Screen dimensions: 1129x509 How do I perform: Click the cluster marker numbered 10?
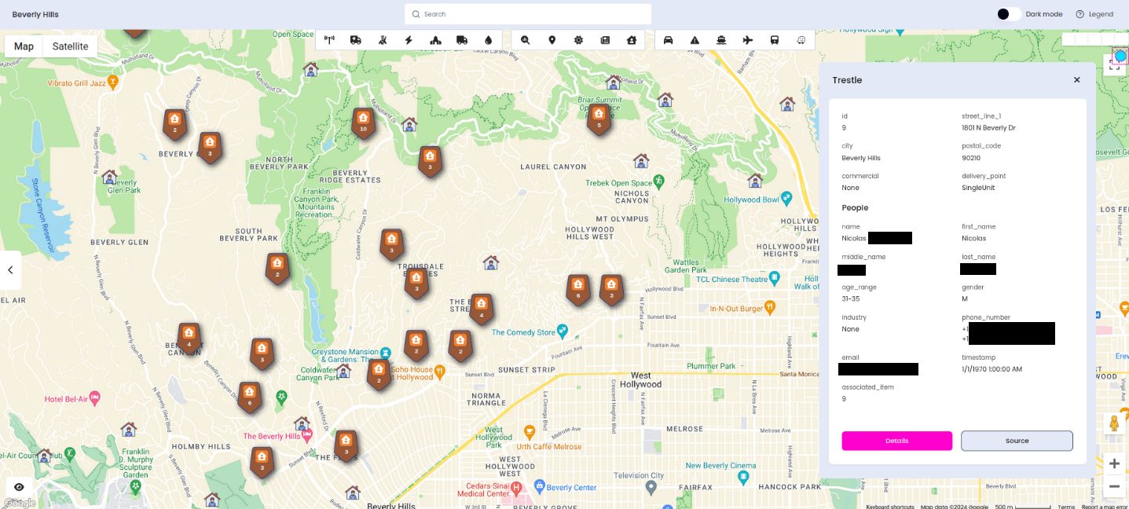click(362, 123)
